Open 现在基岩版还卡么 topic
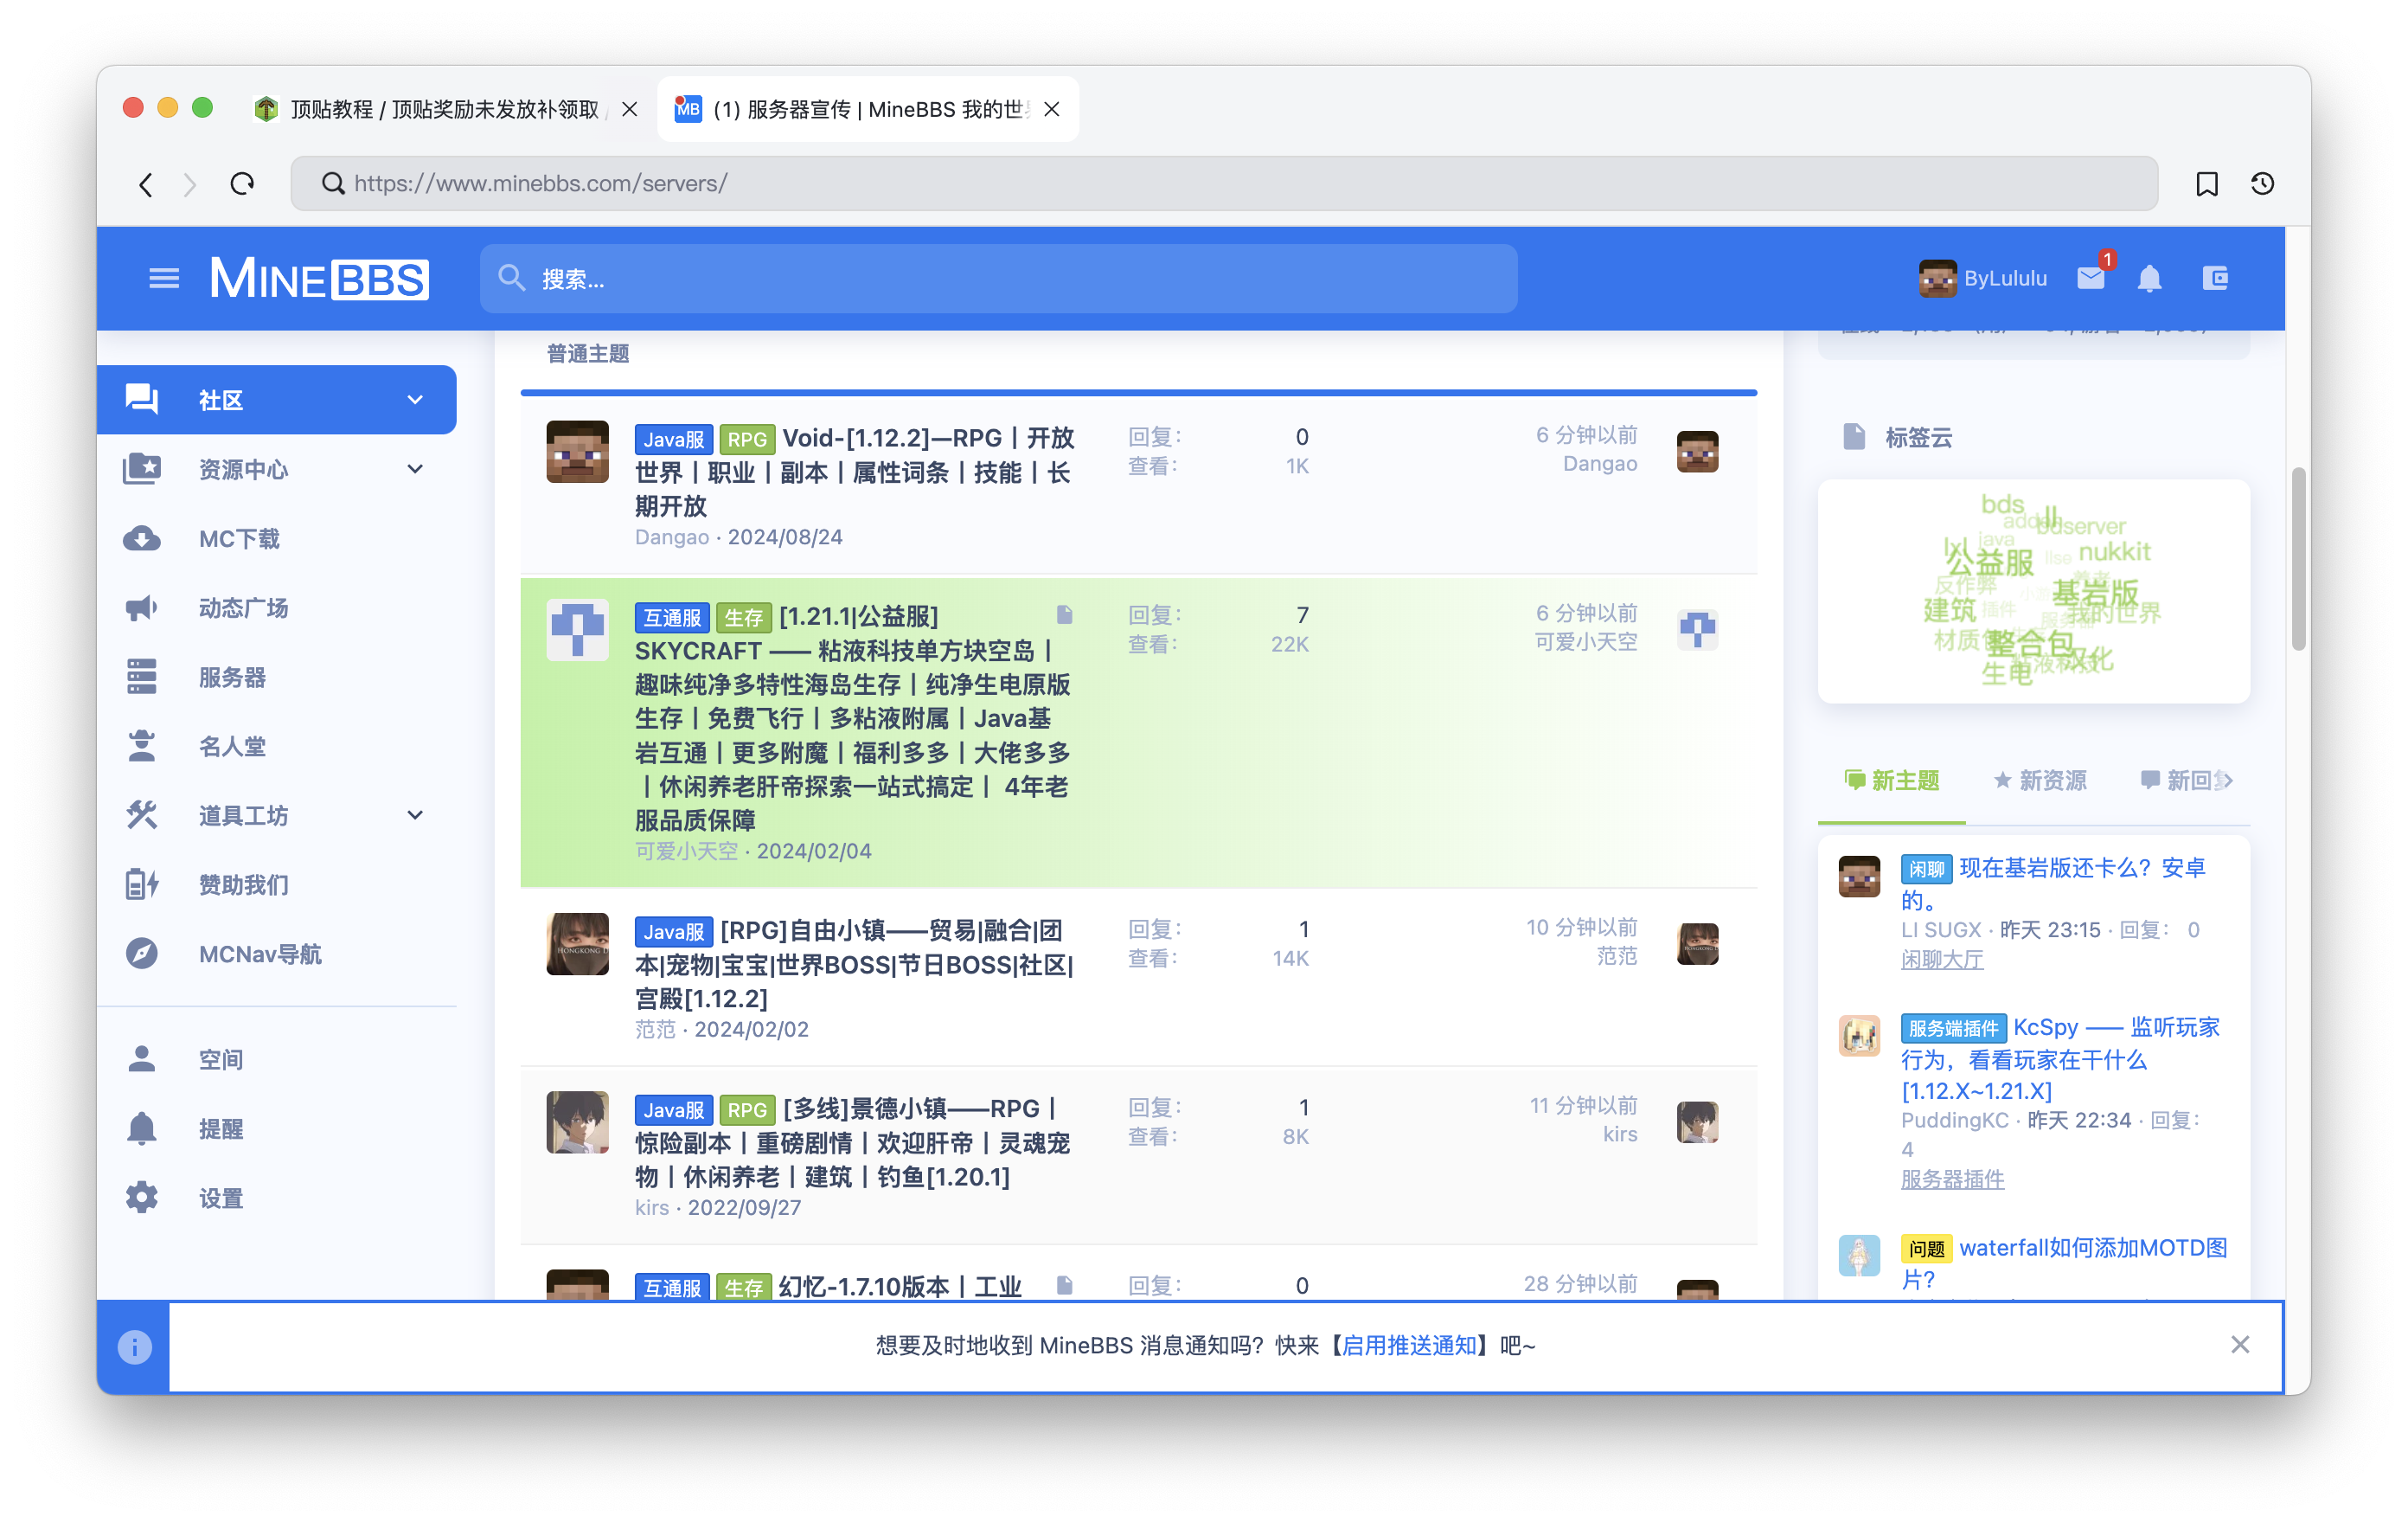Viewport: 2408px width, 1523px height. [x=2054, y=884]
